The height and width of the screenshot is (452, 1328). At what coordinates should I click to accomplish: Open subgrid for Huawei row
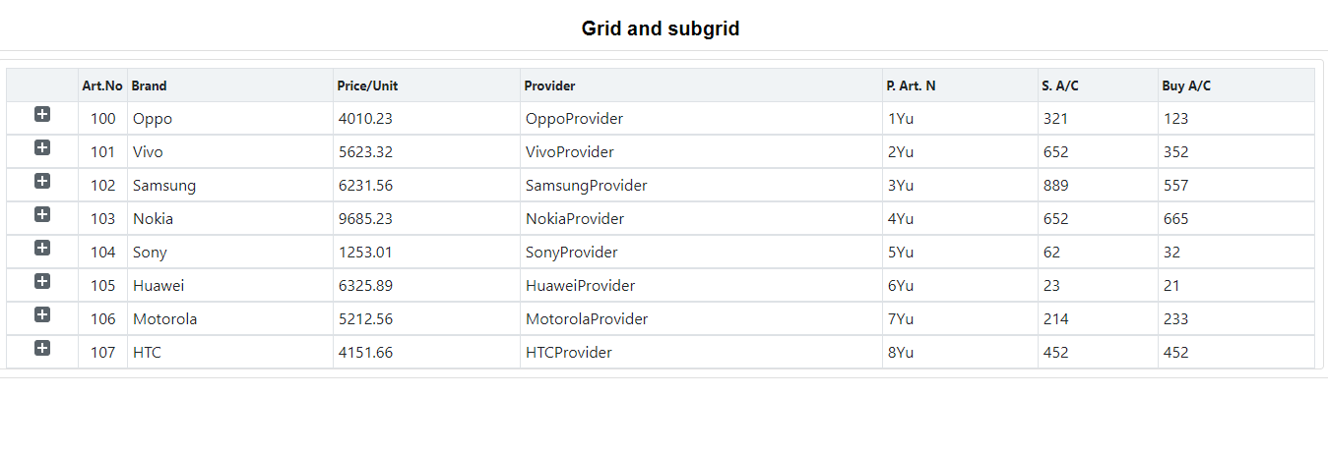42,282
